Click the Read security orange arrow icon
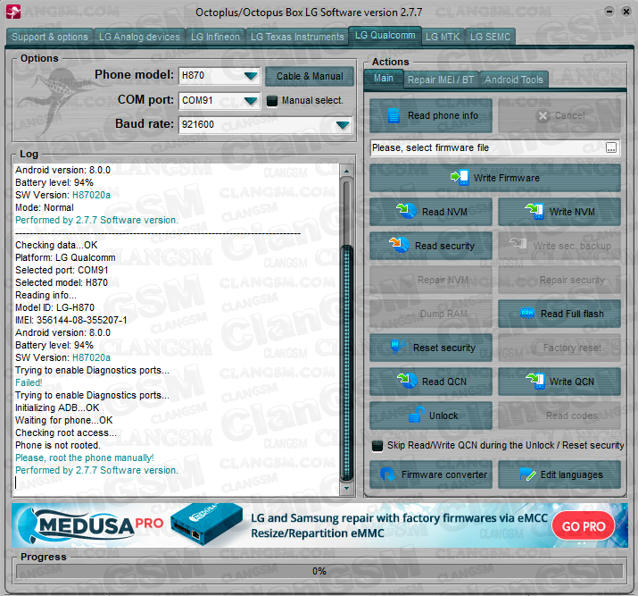 399,245
